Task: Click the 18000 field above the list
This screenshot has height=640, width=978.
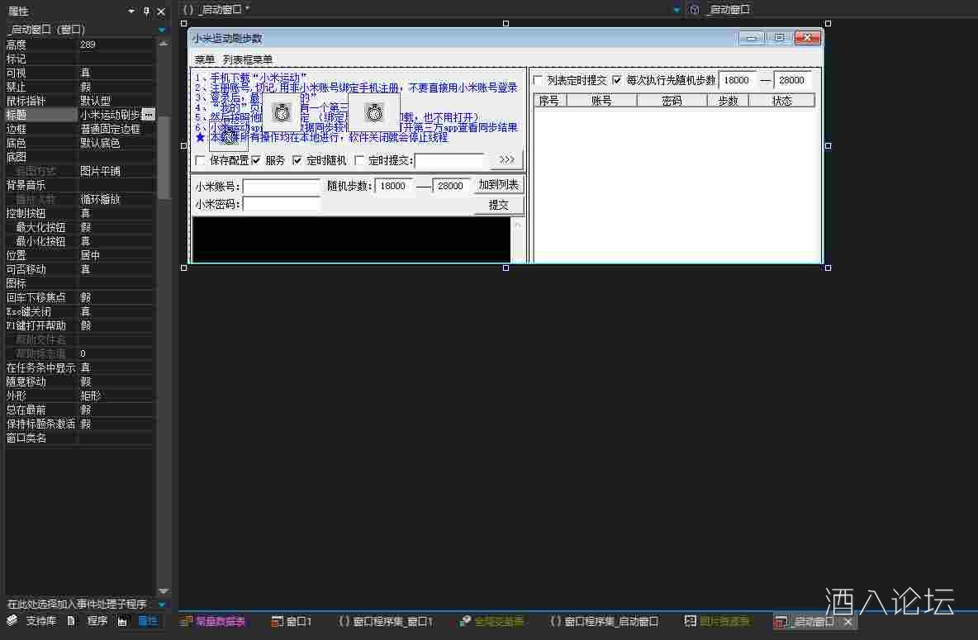Action: tap(738, 80)
